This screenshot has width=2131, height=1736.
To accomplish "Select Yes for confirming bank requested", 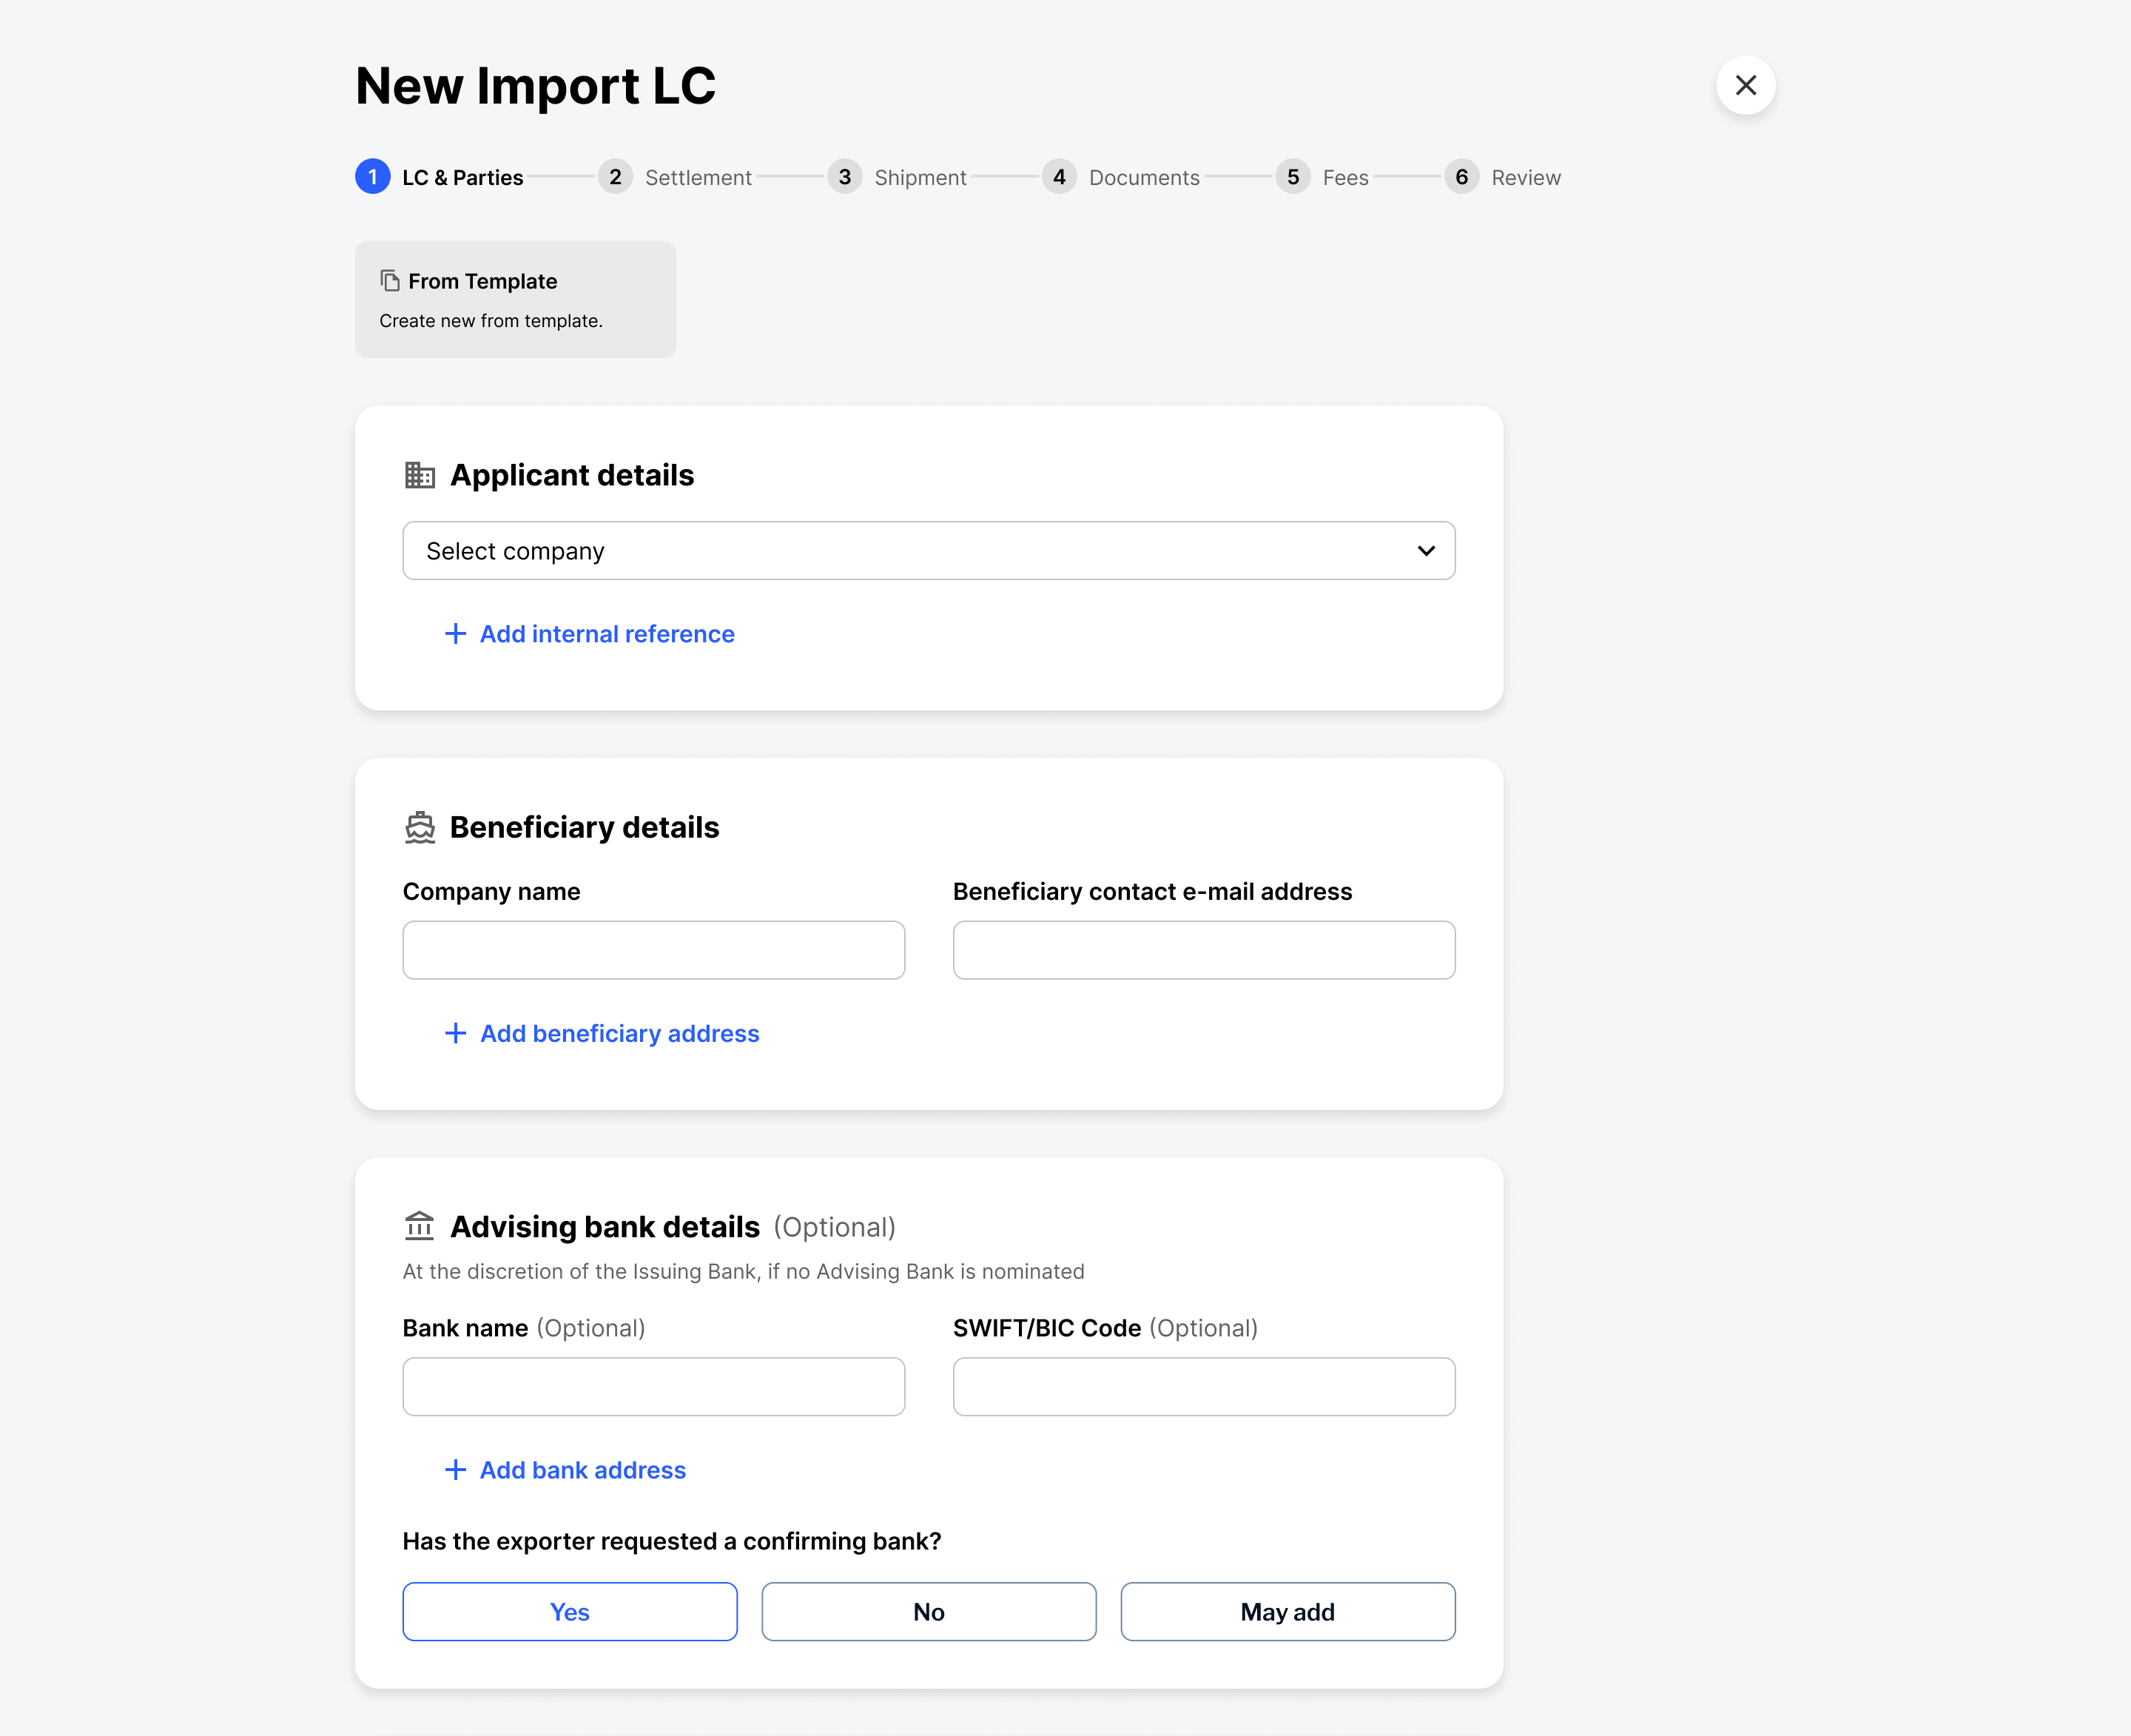I will click(x=570, y=1612).
